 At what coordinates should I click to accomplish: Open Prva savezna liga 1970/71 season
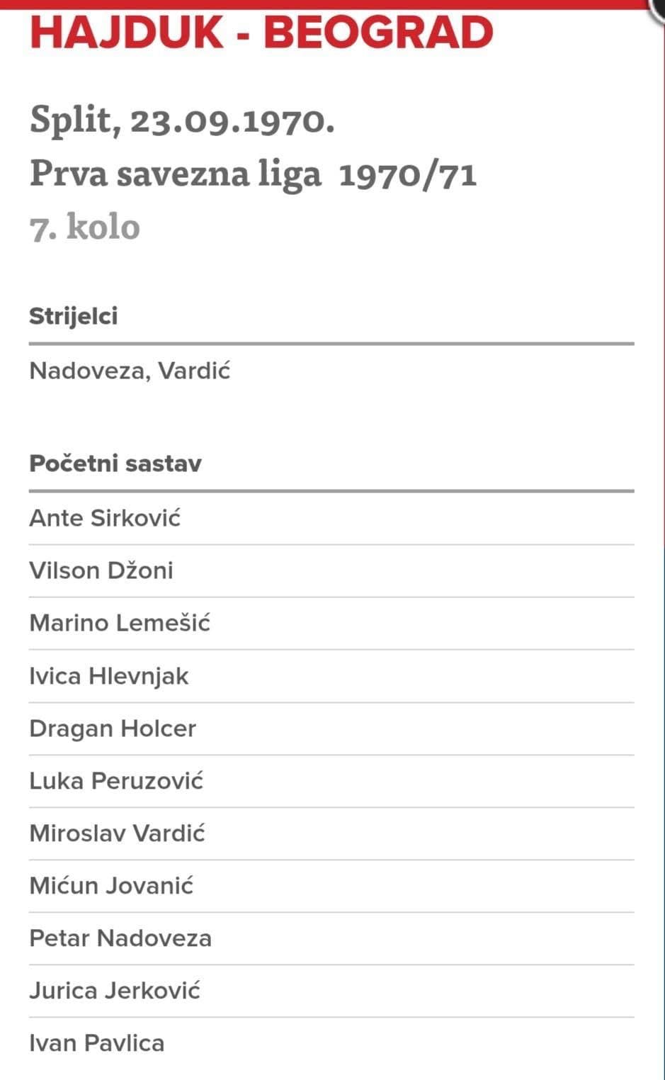tap(253, 174)
